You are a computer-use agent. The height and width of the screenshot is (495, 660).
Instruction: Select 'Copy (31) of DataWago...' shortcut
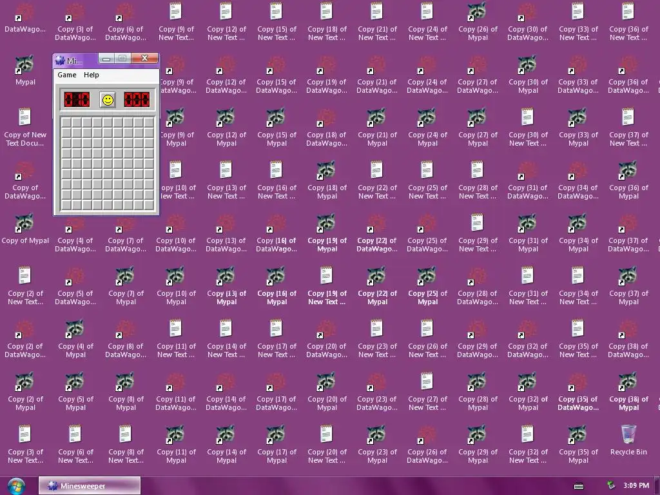click(x=529, y=180)
